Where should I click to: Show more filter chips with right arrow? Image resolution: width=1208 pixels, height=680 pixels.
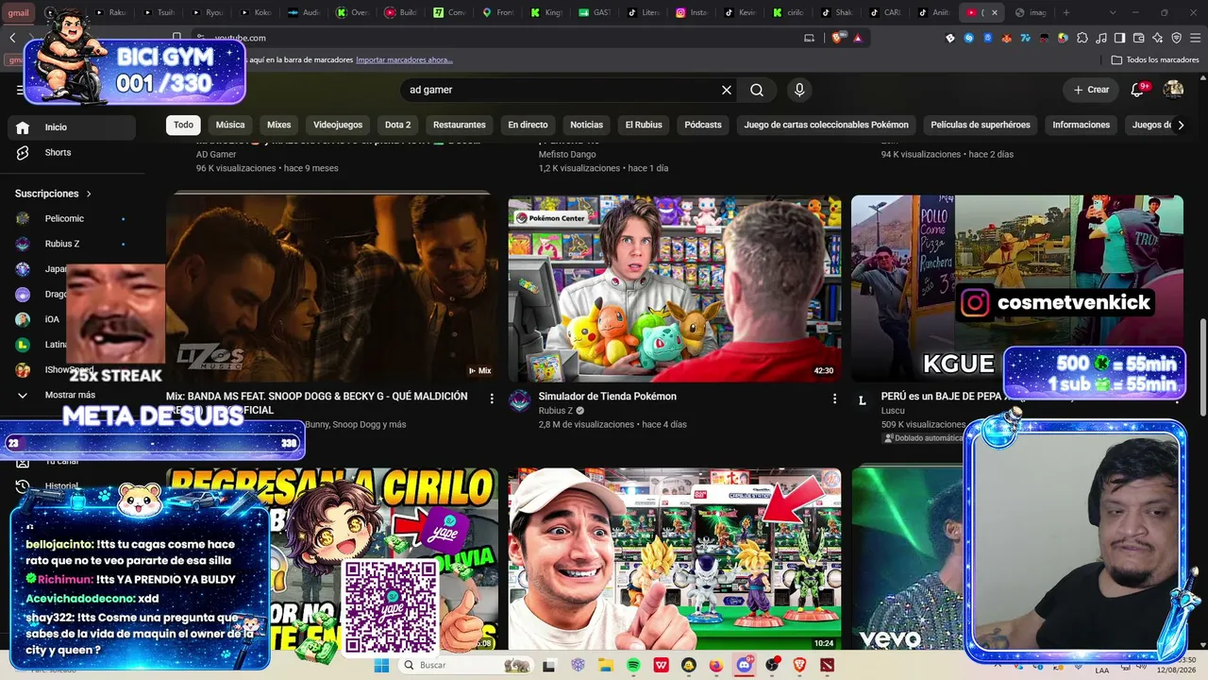point(1180,125)
